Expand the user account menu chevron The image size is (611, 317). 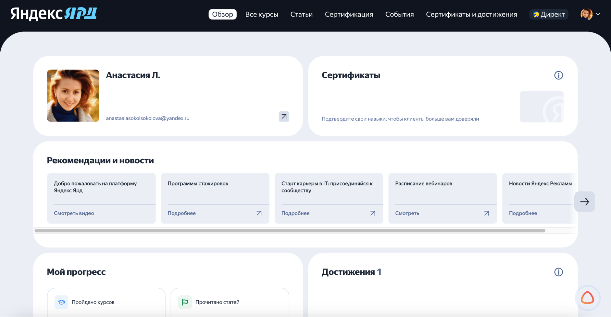coord(598,14)
